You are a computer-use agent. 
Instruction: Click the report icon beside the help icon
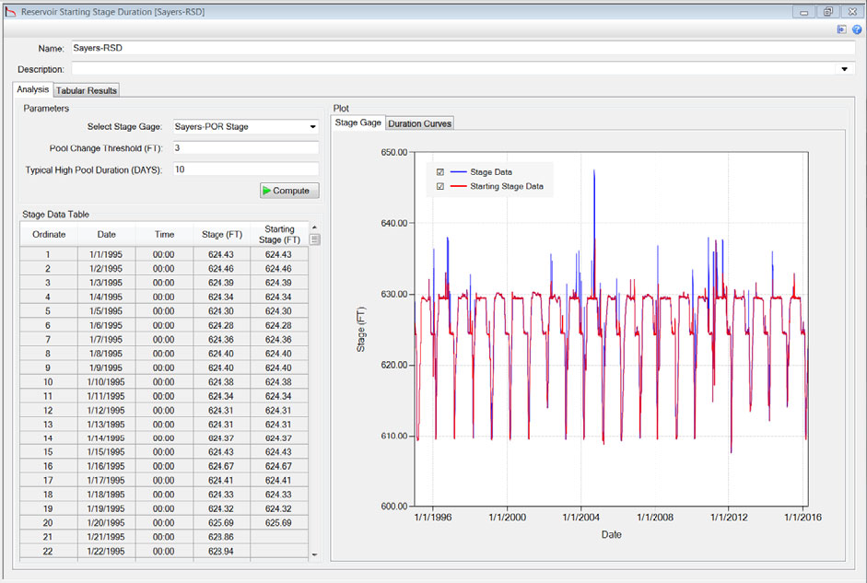841,29
